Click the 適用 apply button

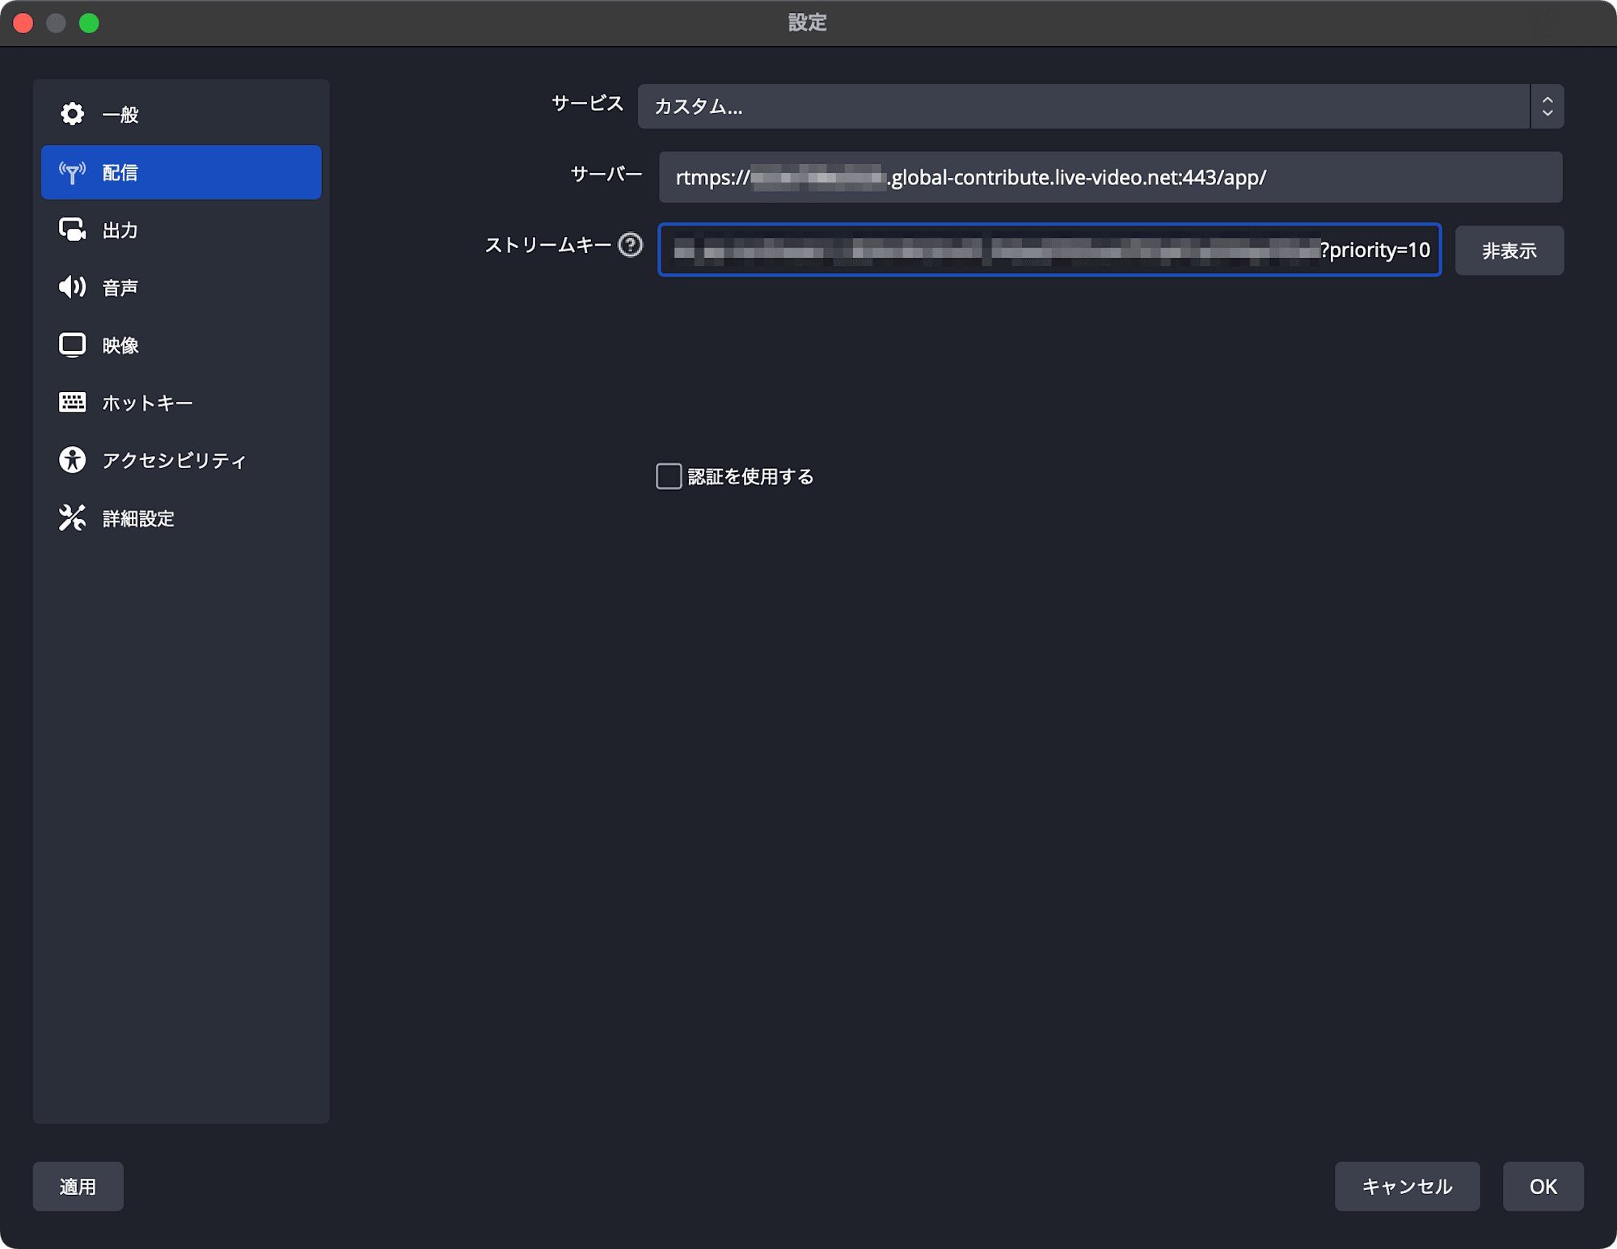[x=78, y=1186]
